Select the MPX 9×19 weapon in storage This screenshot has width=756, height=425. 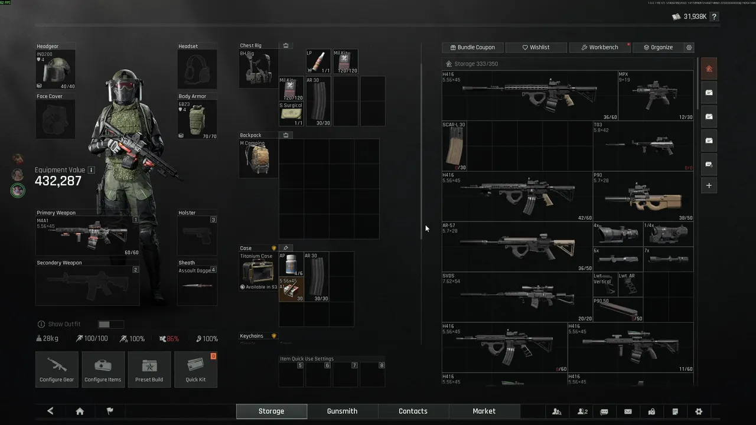coord(656,96)
